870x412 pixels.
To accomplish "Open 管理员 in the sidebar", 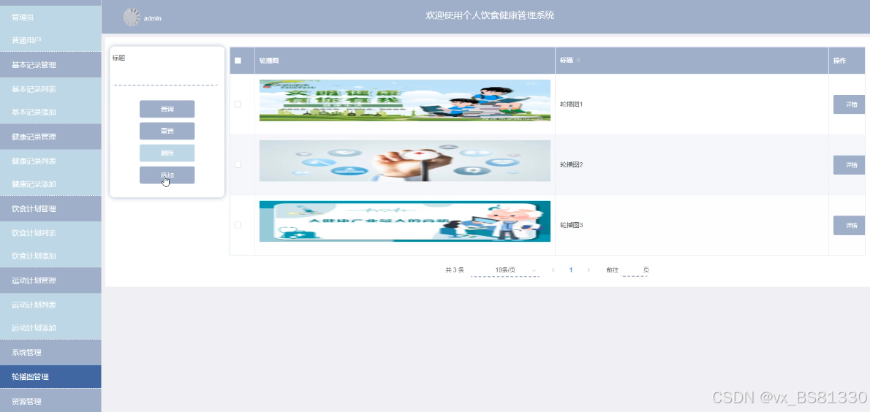I will pos(50,18).
